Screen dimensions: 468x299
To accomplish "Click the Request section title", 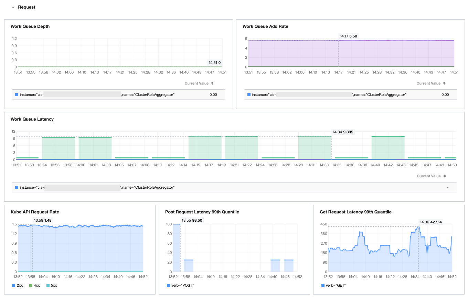I will [x=26, y=7].
